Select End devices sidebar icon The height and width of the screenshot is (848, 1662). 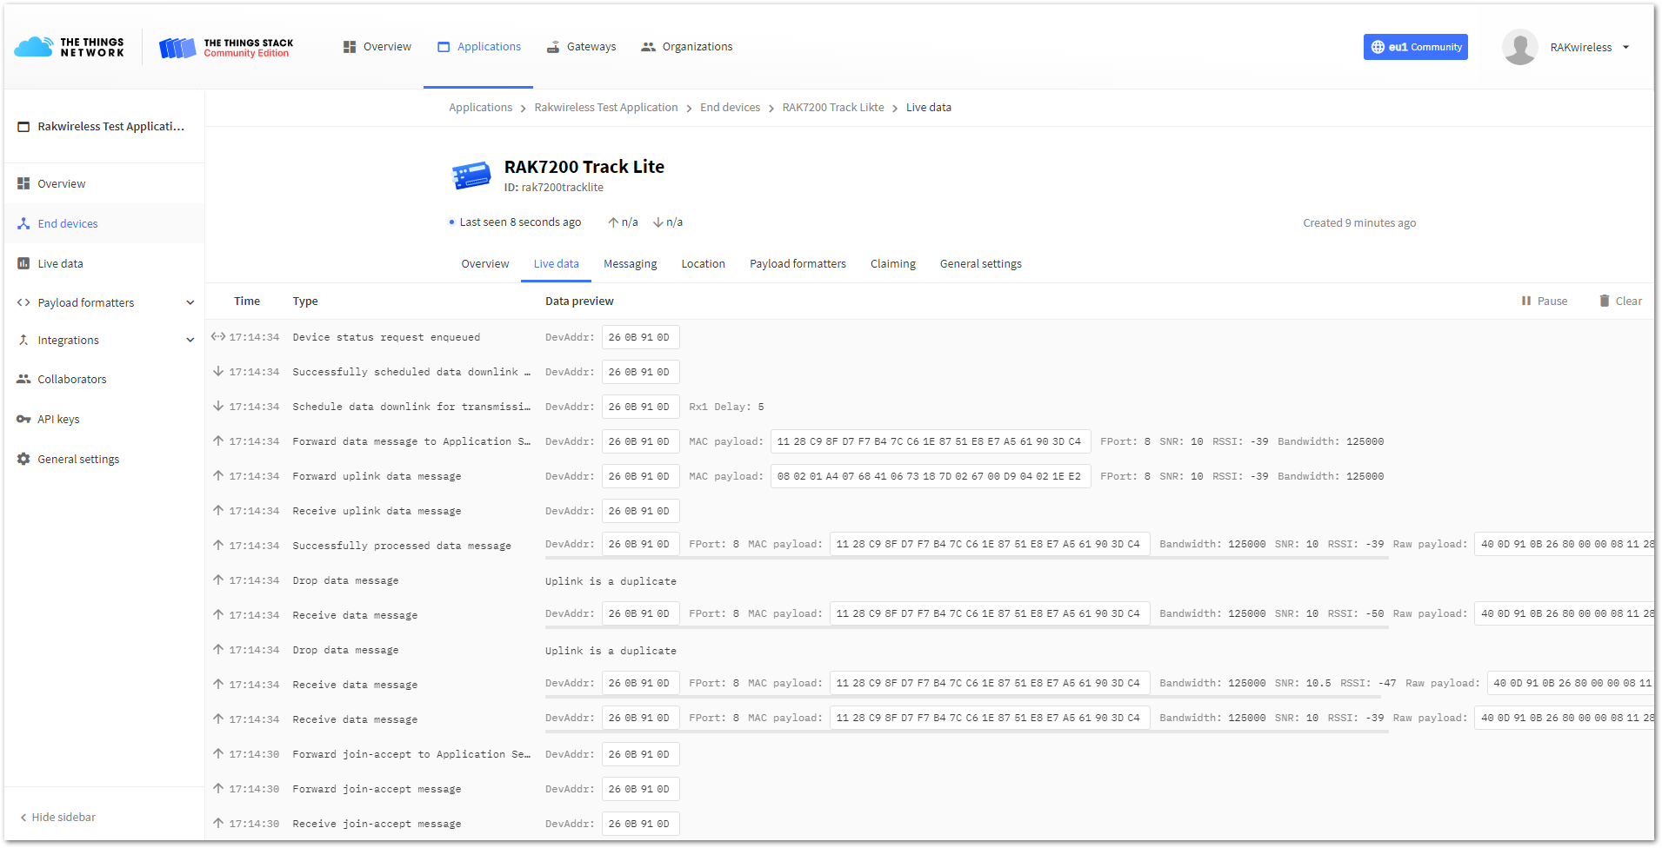[23, 224]
